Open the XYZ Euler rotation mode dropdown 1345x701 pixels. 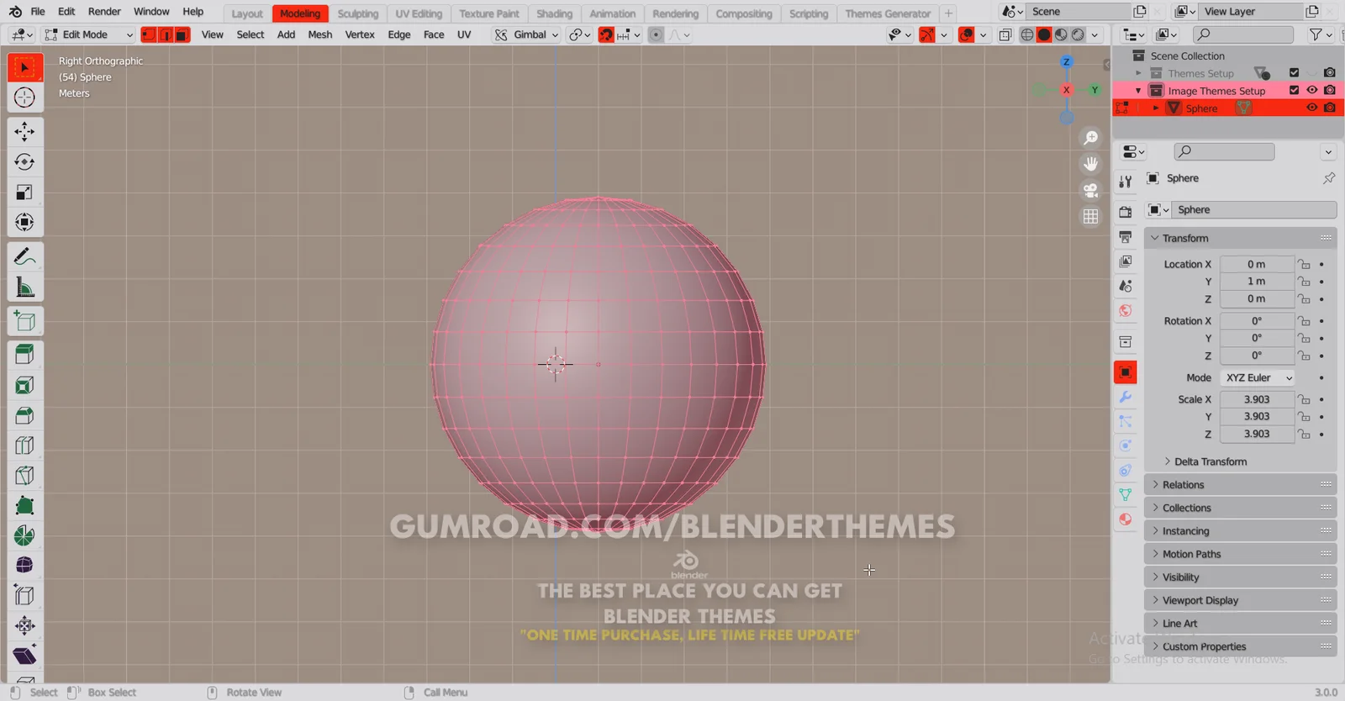point(1258,378)
